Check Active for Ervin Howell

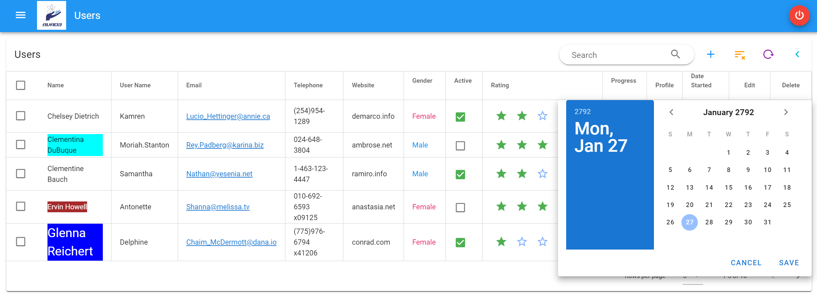[460, 207]
